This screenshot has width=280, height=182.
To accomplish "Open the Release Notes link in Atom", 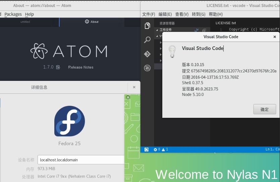I will [81, 67].
